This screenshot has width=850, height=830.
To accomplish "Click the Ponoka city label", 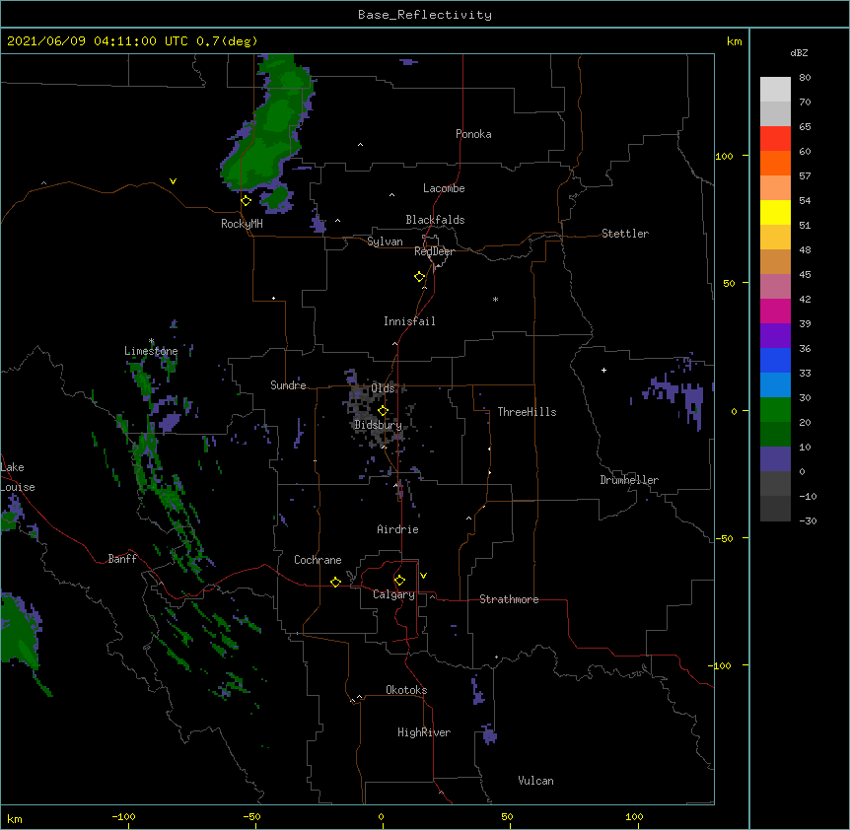I will click(473, 134).
